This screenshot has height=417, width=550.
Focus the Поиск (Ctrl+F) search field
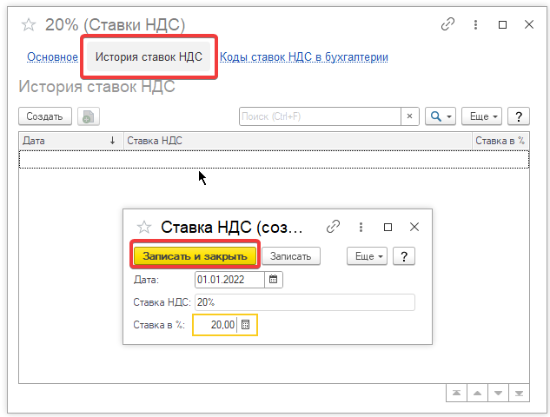pos(320,116)
